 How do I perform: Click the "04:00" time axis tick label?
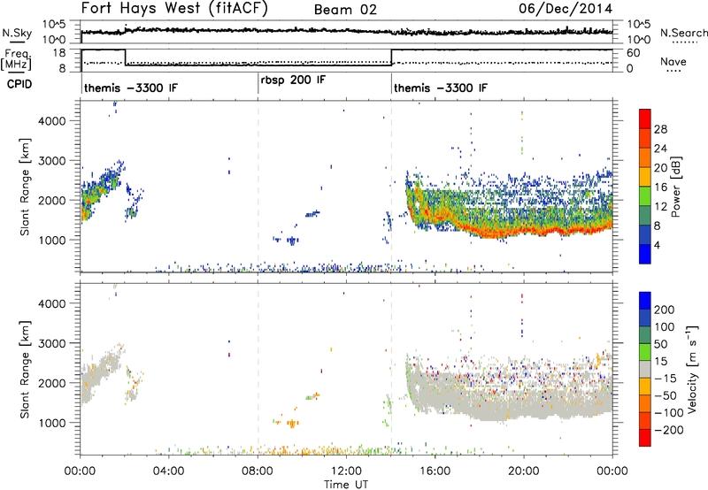(169, 471)
